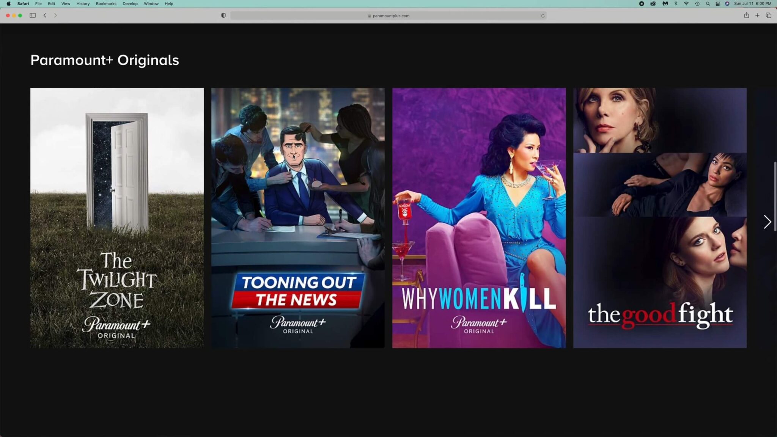Screen dimensions: 777x437
Task: Select the Why Women Kill thumbnail
Action: coord(479,218)
